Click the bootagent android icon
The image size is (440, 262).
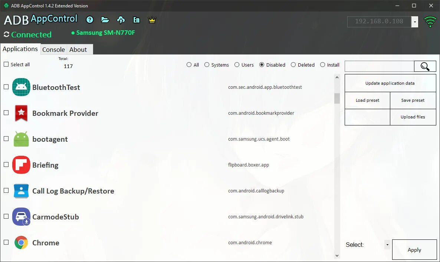(x=21, y=139)
